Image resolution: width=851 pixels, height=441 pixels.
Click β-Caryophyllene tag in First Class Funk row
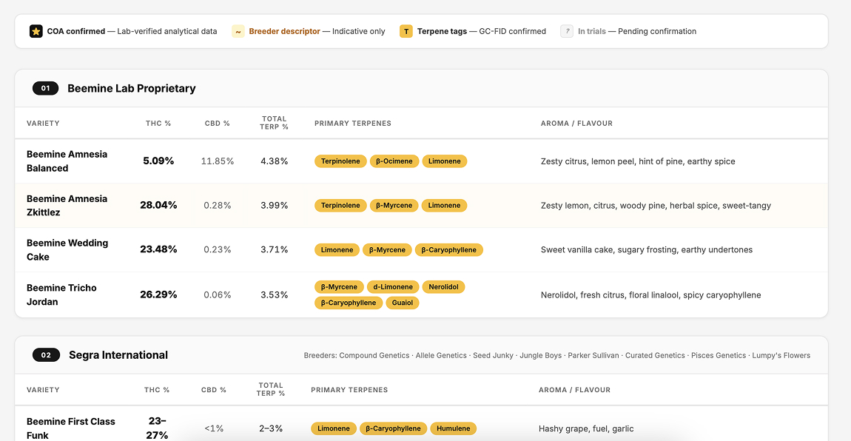pyautogui.click(x=394, y=428)
